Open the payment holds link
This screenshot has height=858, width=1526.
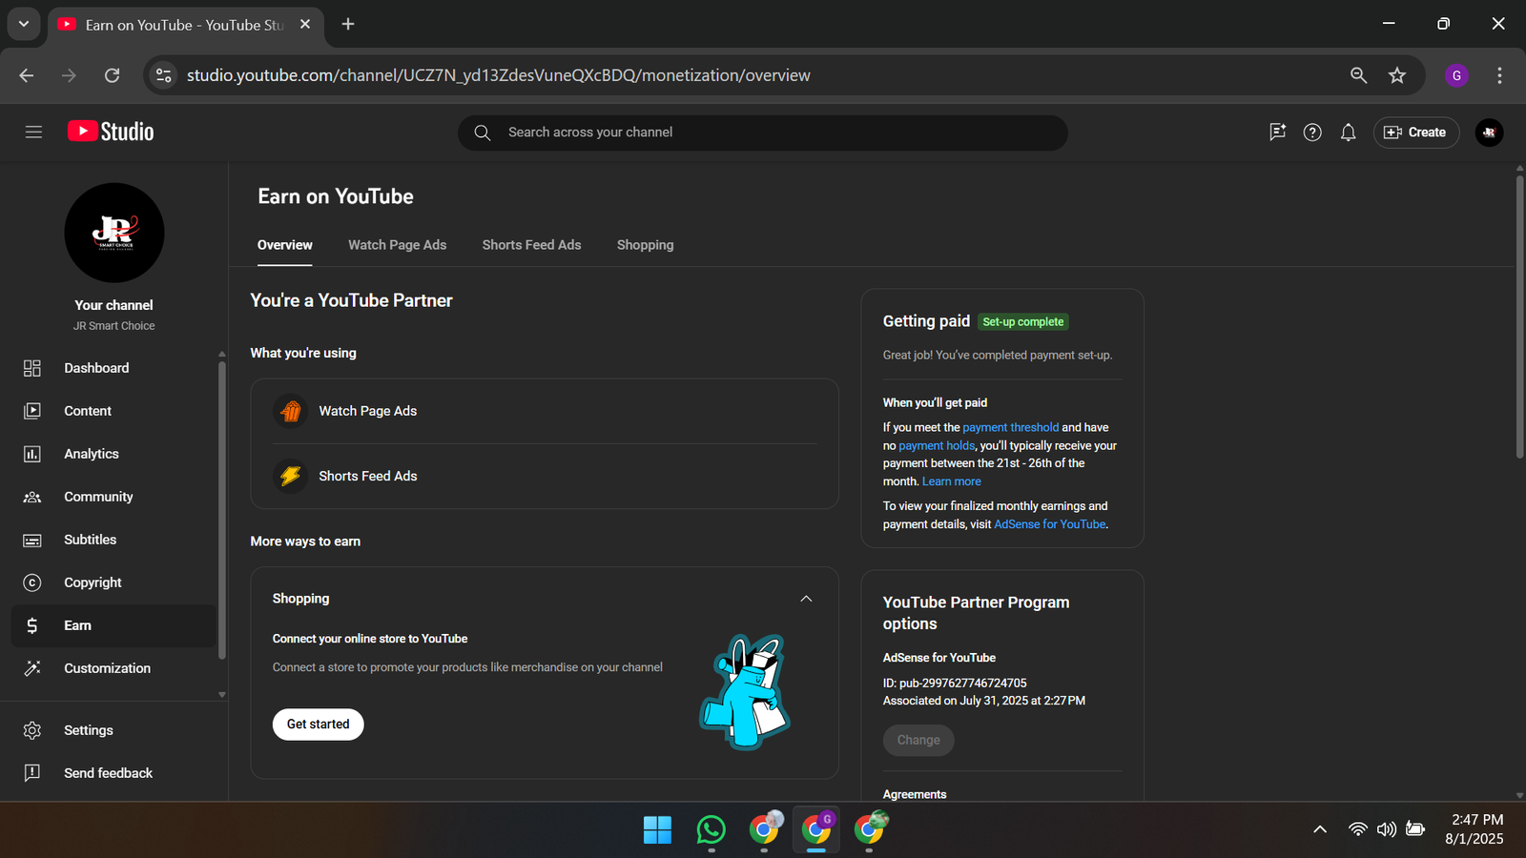pos(937,445)
